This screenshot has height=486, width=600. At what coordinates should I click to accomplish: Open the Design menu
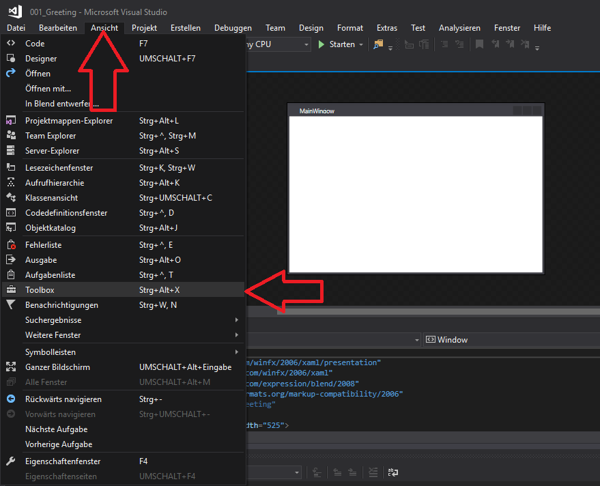click(x=311, y=28)
